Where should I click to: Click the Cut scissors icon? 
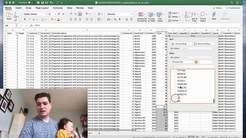point(15,13)
